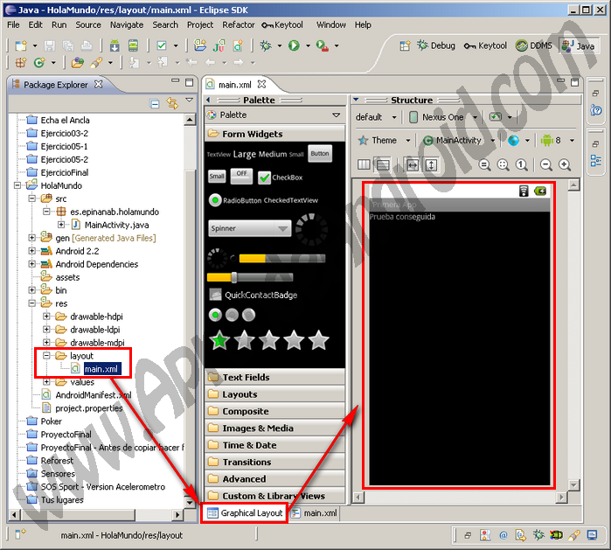Expand the gen Generated Java Files folder

[32, 238]
